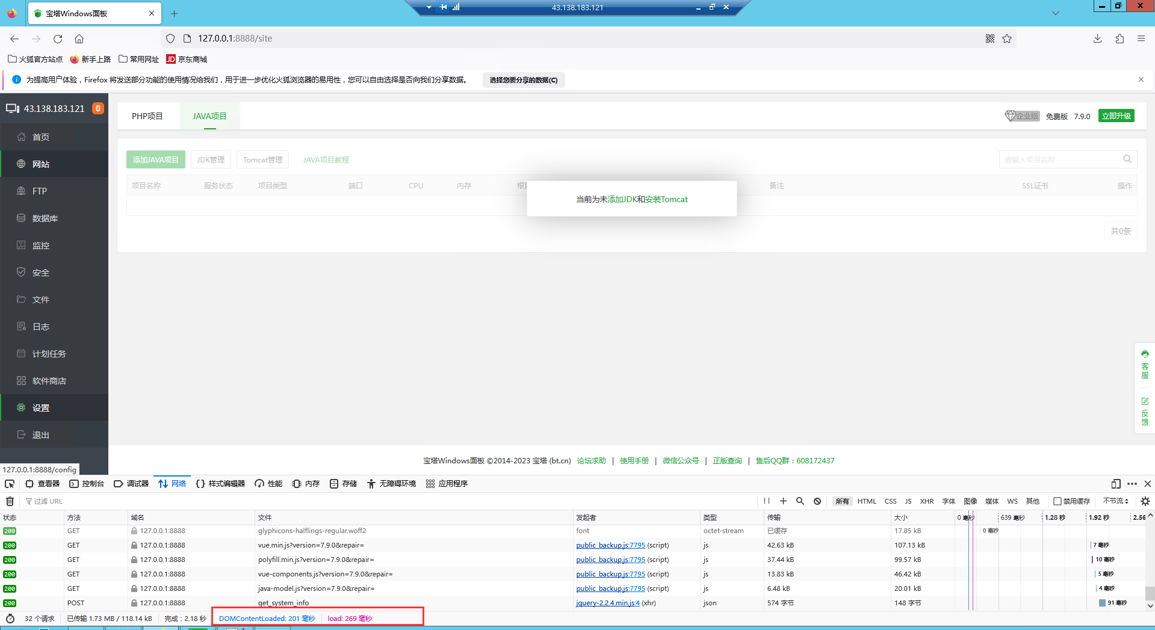Expand the tab list chevron
This screenshot has width=1155, height=630.
tap(1055, 13)
